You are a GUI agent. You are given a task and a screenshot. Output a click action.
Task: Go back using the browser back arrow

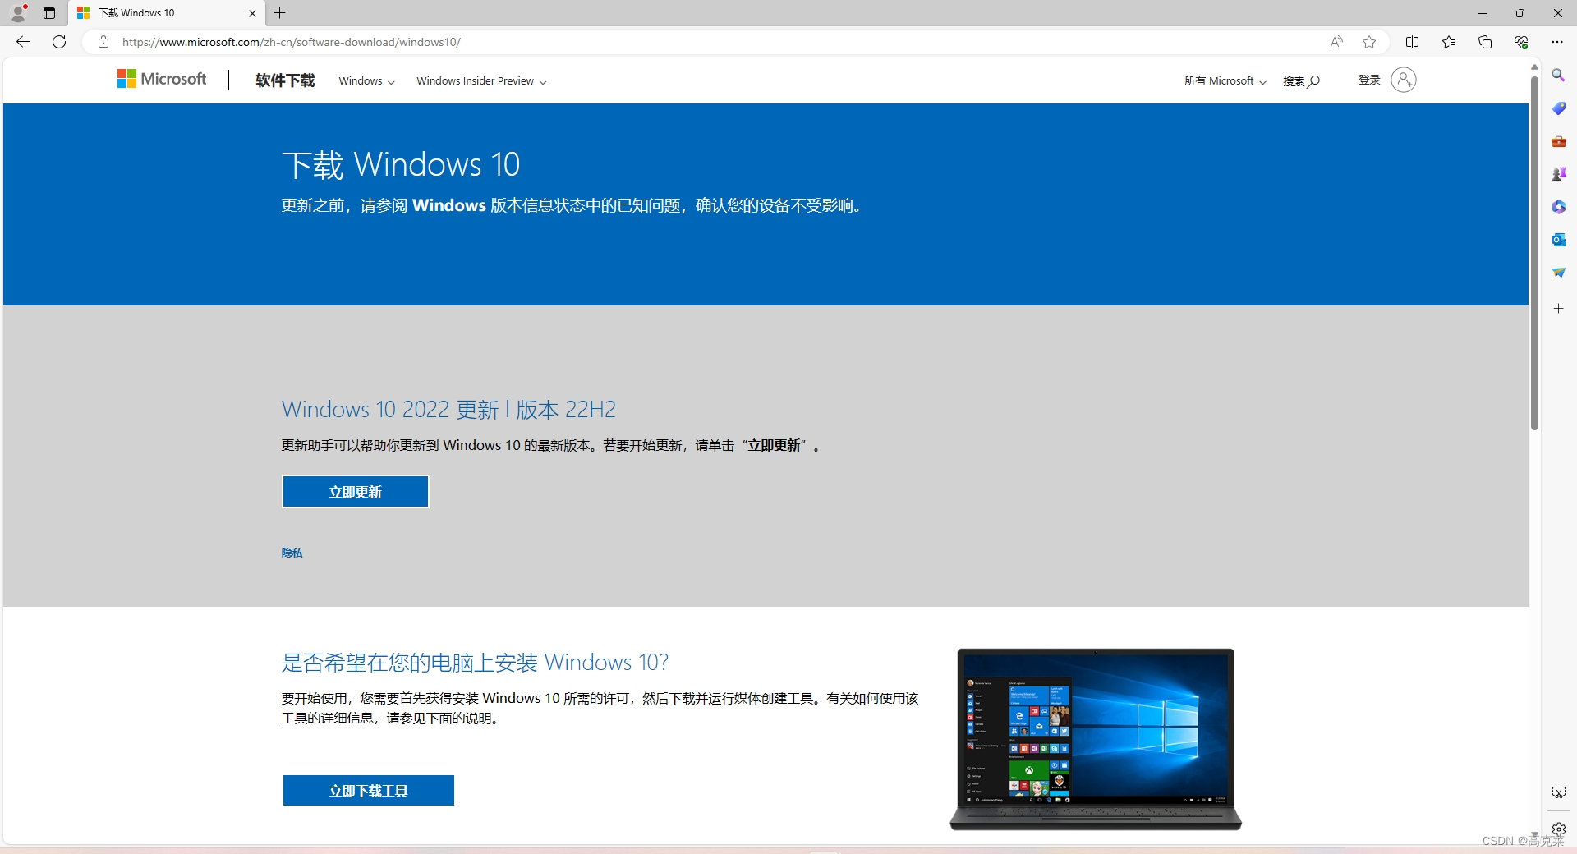coord(23,42)
